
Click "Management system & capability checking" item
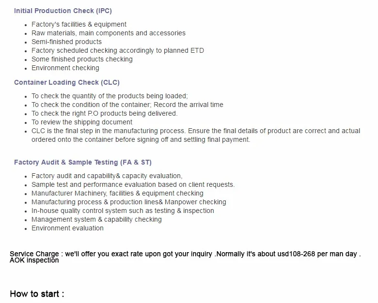[x=96, y=219]
